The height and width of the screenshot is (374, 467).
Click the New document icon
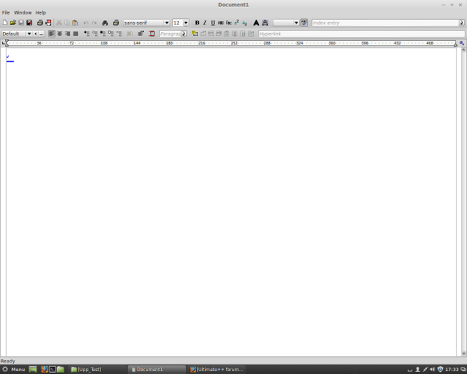(5, 23)
